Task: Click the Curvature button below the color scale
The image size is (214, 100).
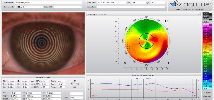Action: click(x=207, y=96)
